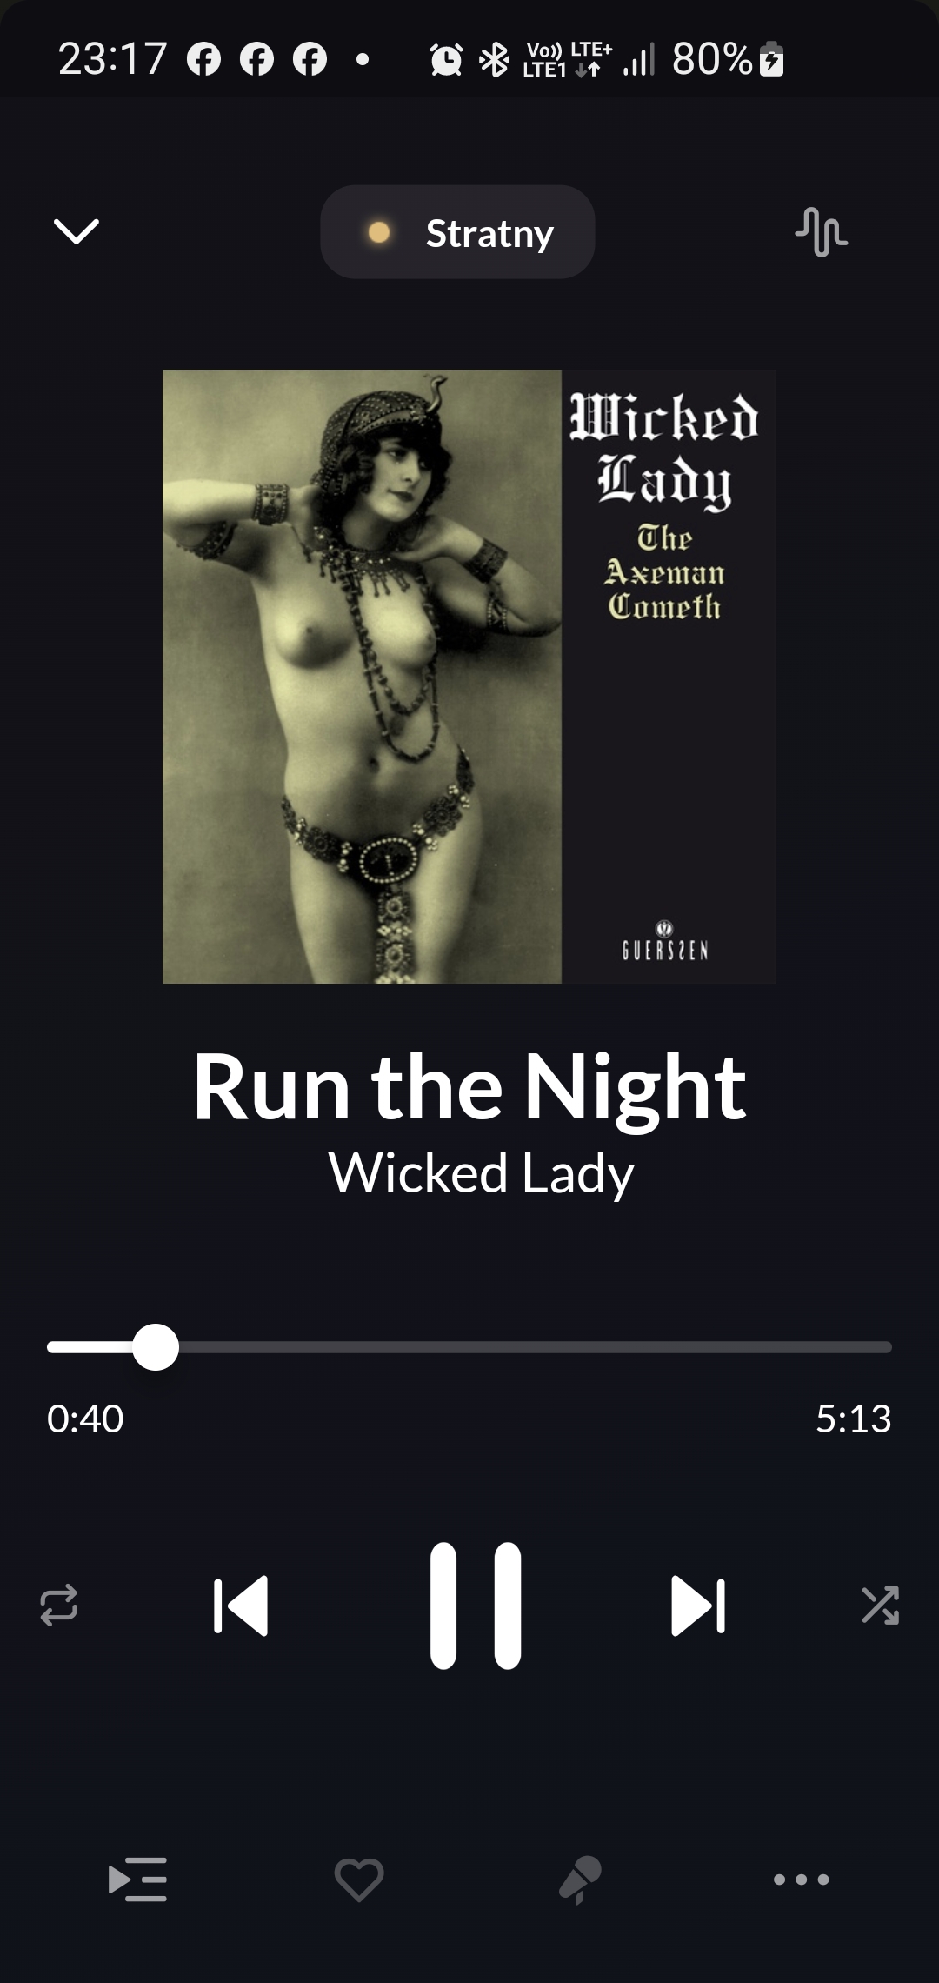Click the playback progress slider knob

(156, 1347)
